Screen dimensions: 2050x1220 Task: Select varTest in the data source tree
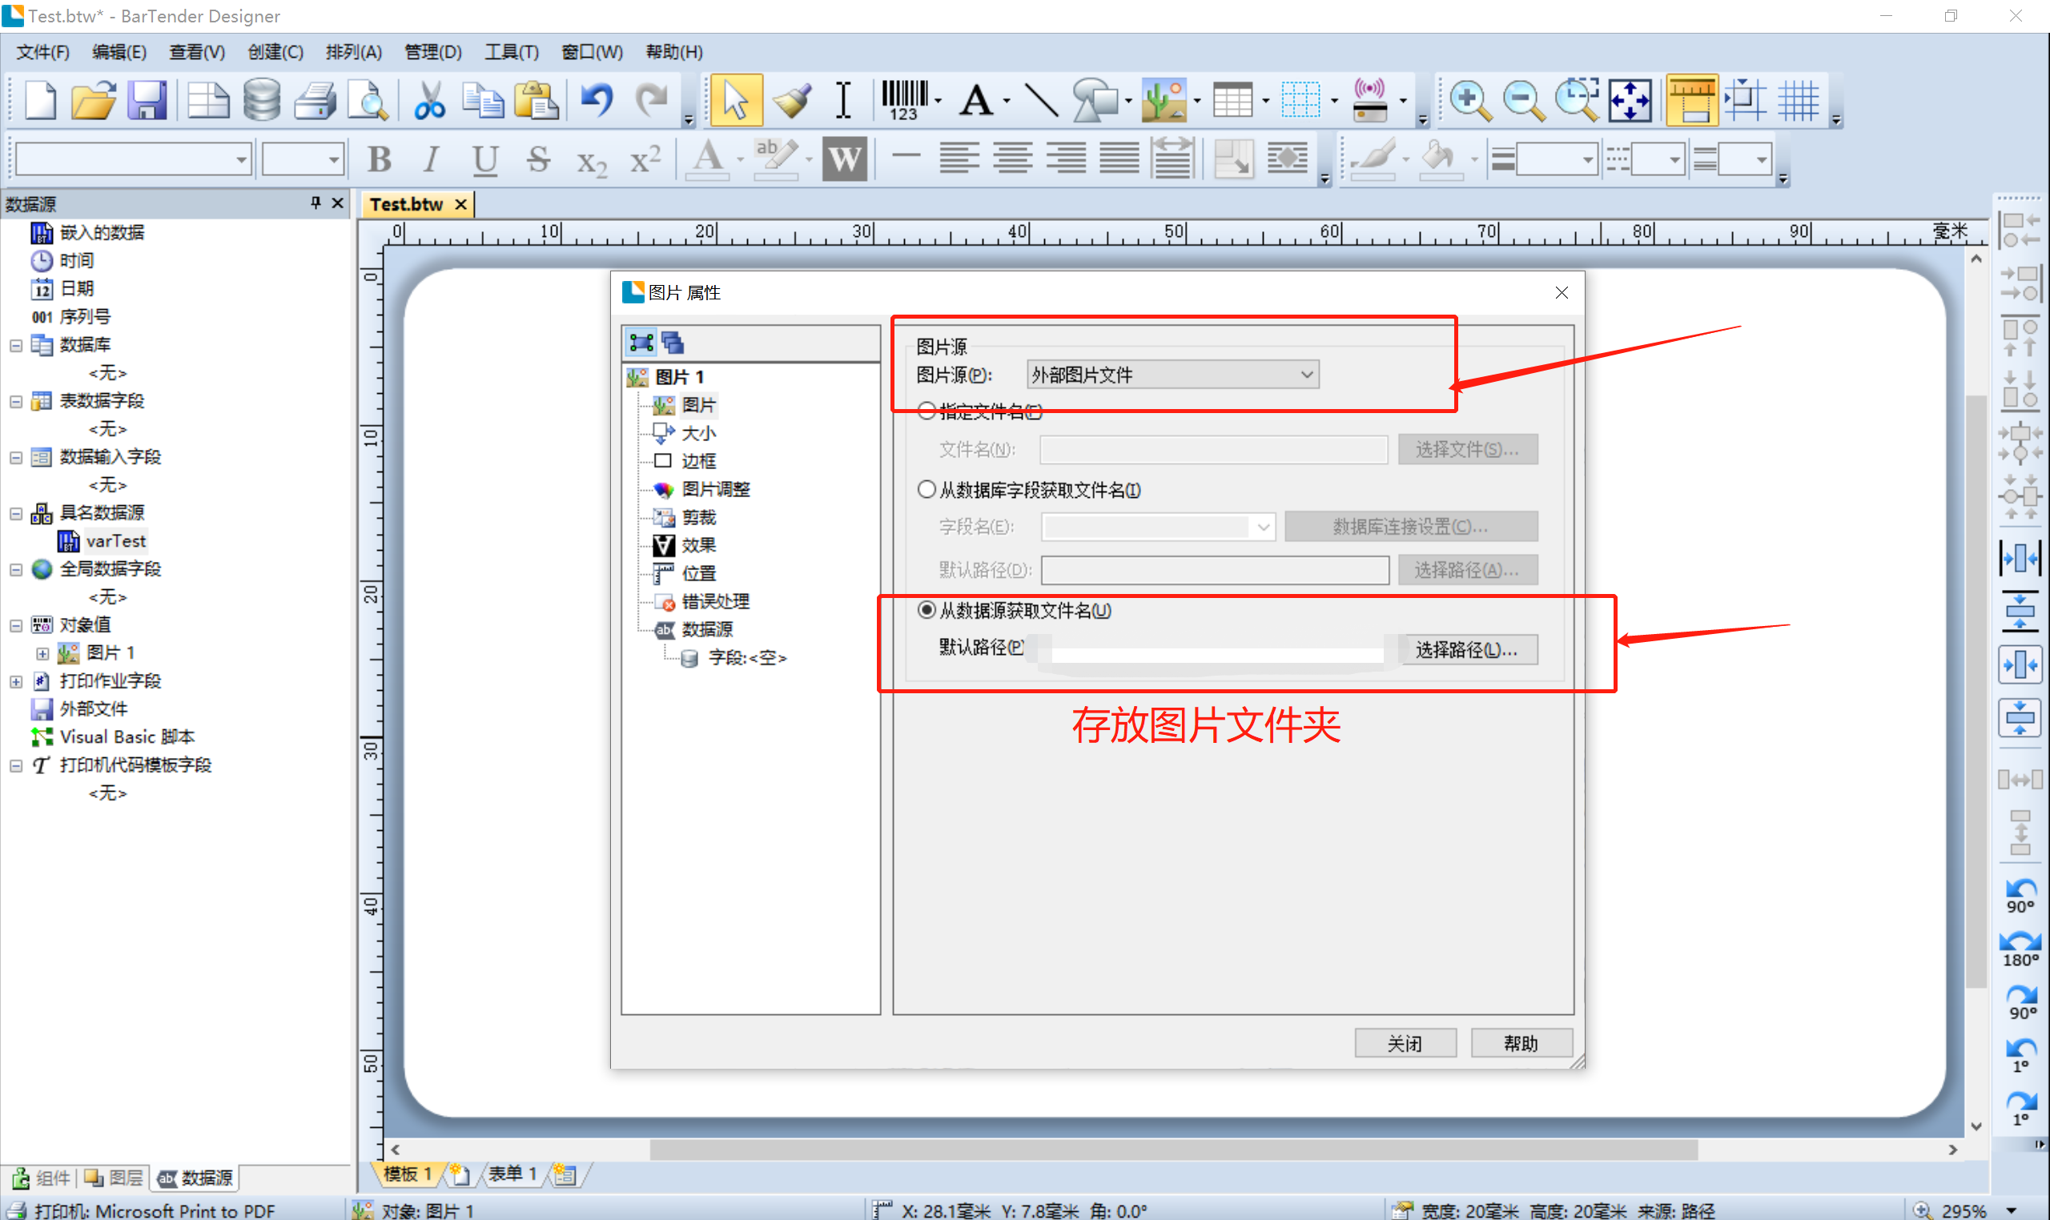(x=115, y=541)
